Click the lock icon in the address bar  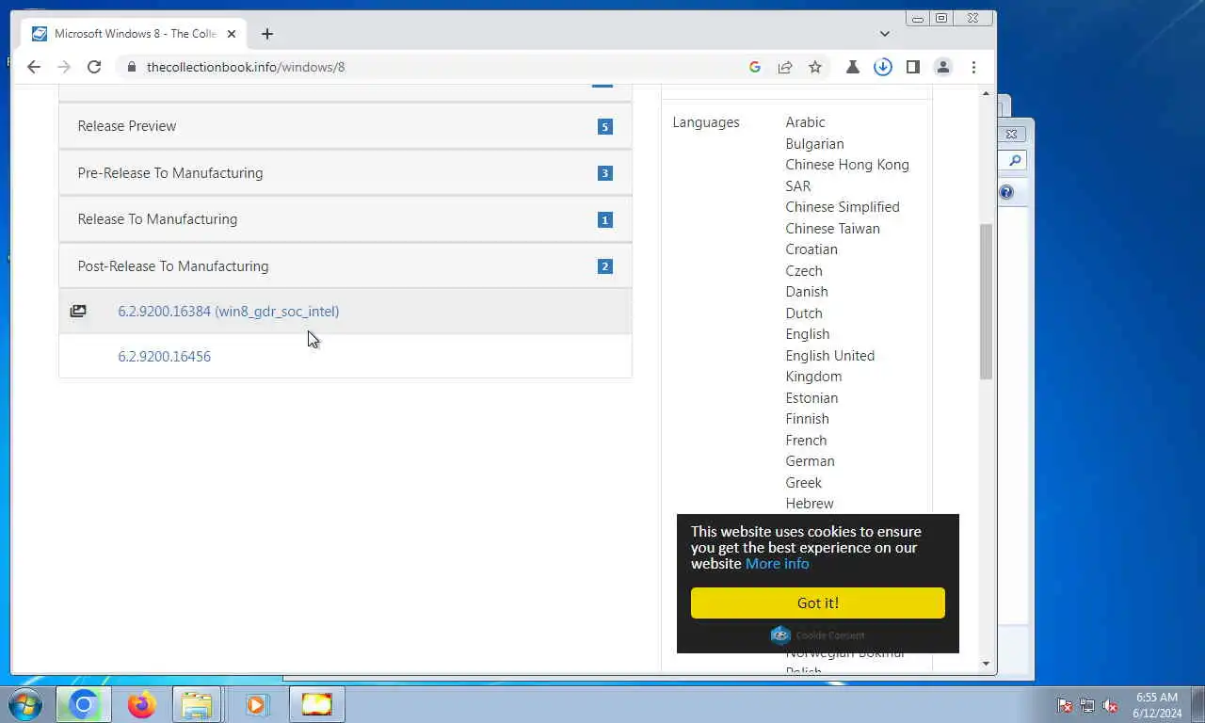[x=131, y=67]
